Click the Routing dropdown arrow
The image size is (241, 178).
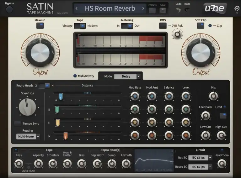(38, 136)
